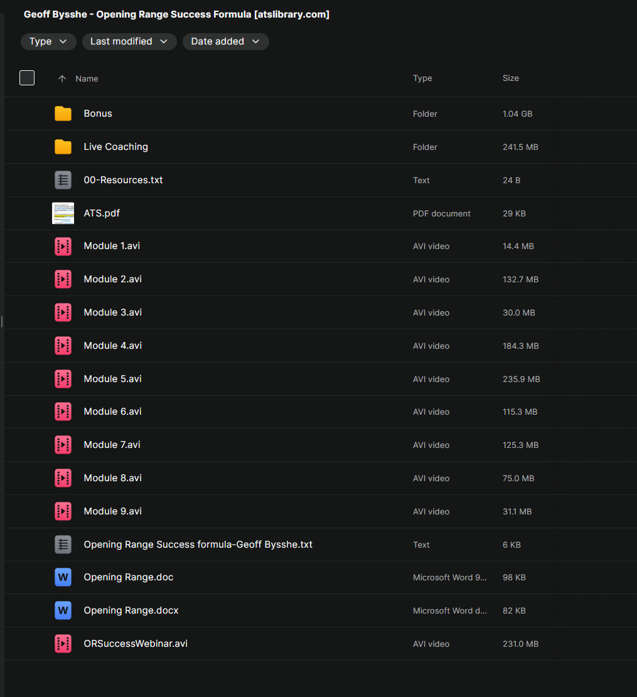Click the Module 3.avi video icon

(x=63, y=312)
